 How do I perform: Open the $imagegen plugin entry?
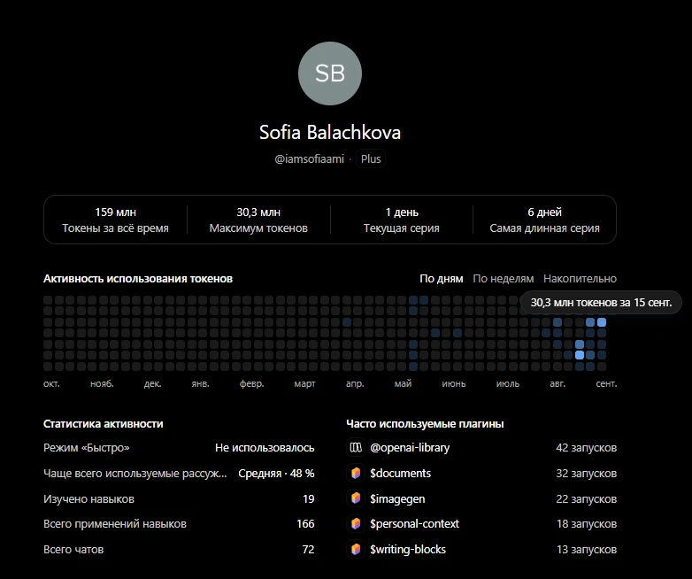pos(397,498)
